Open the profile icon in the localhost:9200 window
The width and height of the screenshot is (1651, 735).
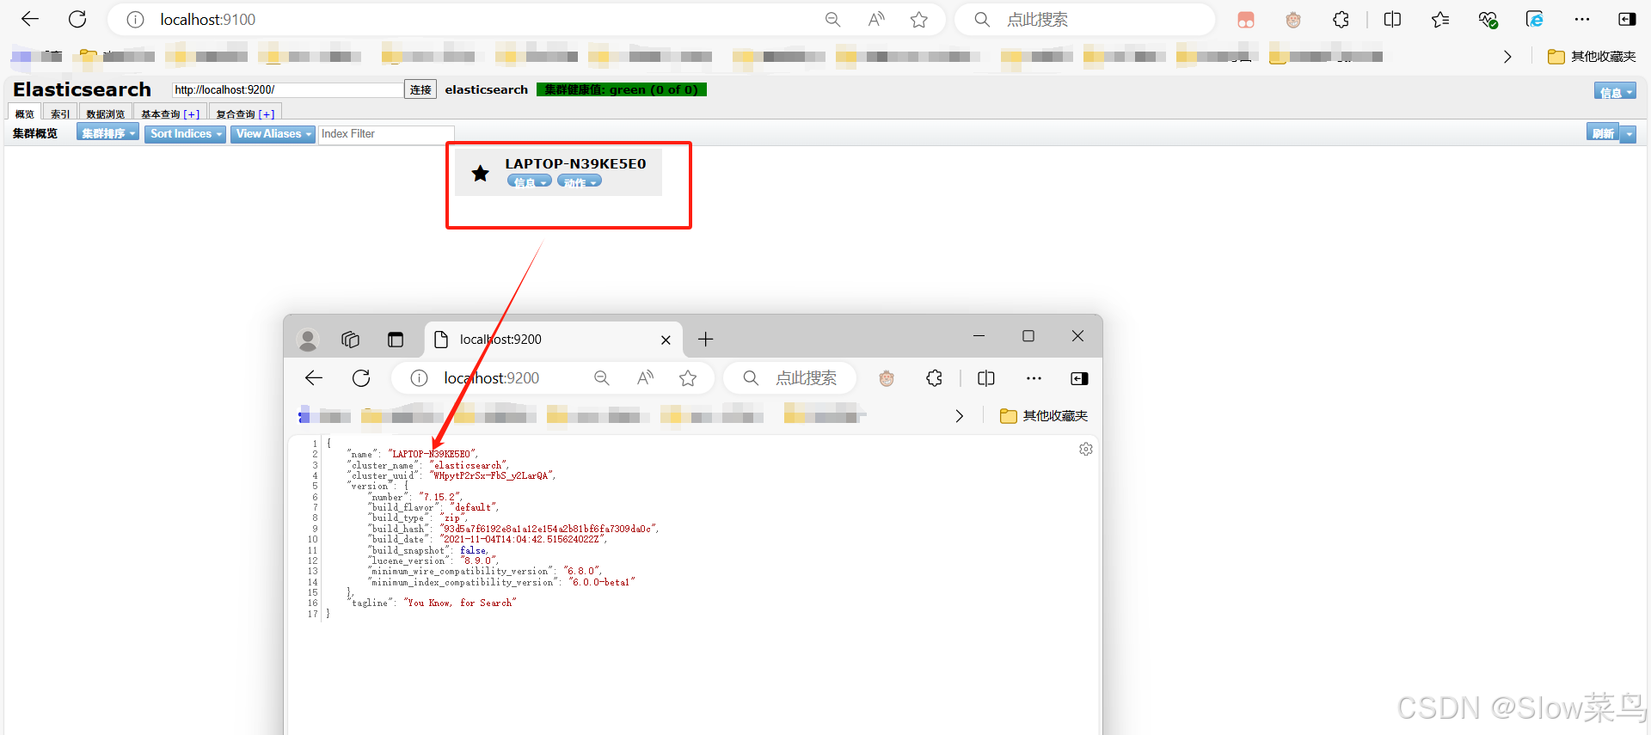tap(307, 340)
